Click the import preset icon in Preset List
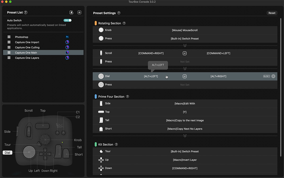 click(x=71, y=12)
